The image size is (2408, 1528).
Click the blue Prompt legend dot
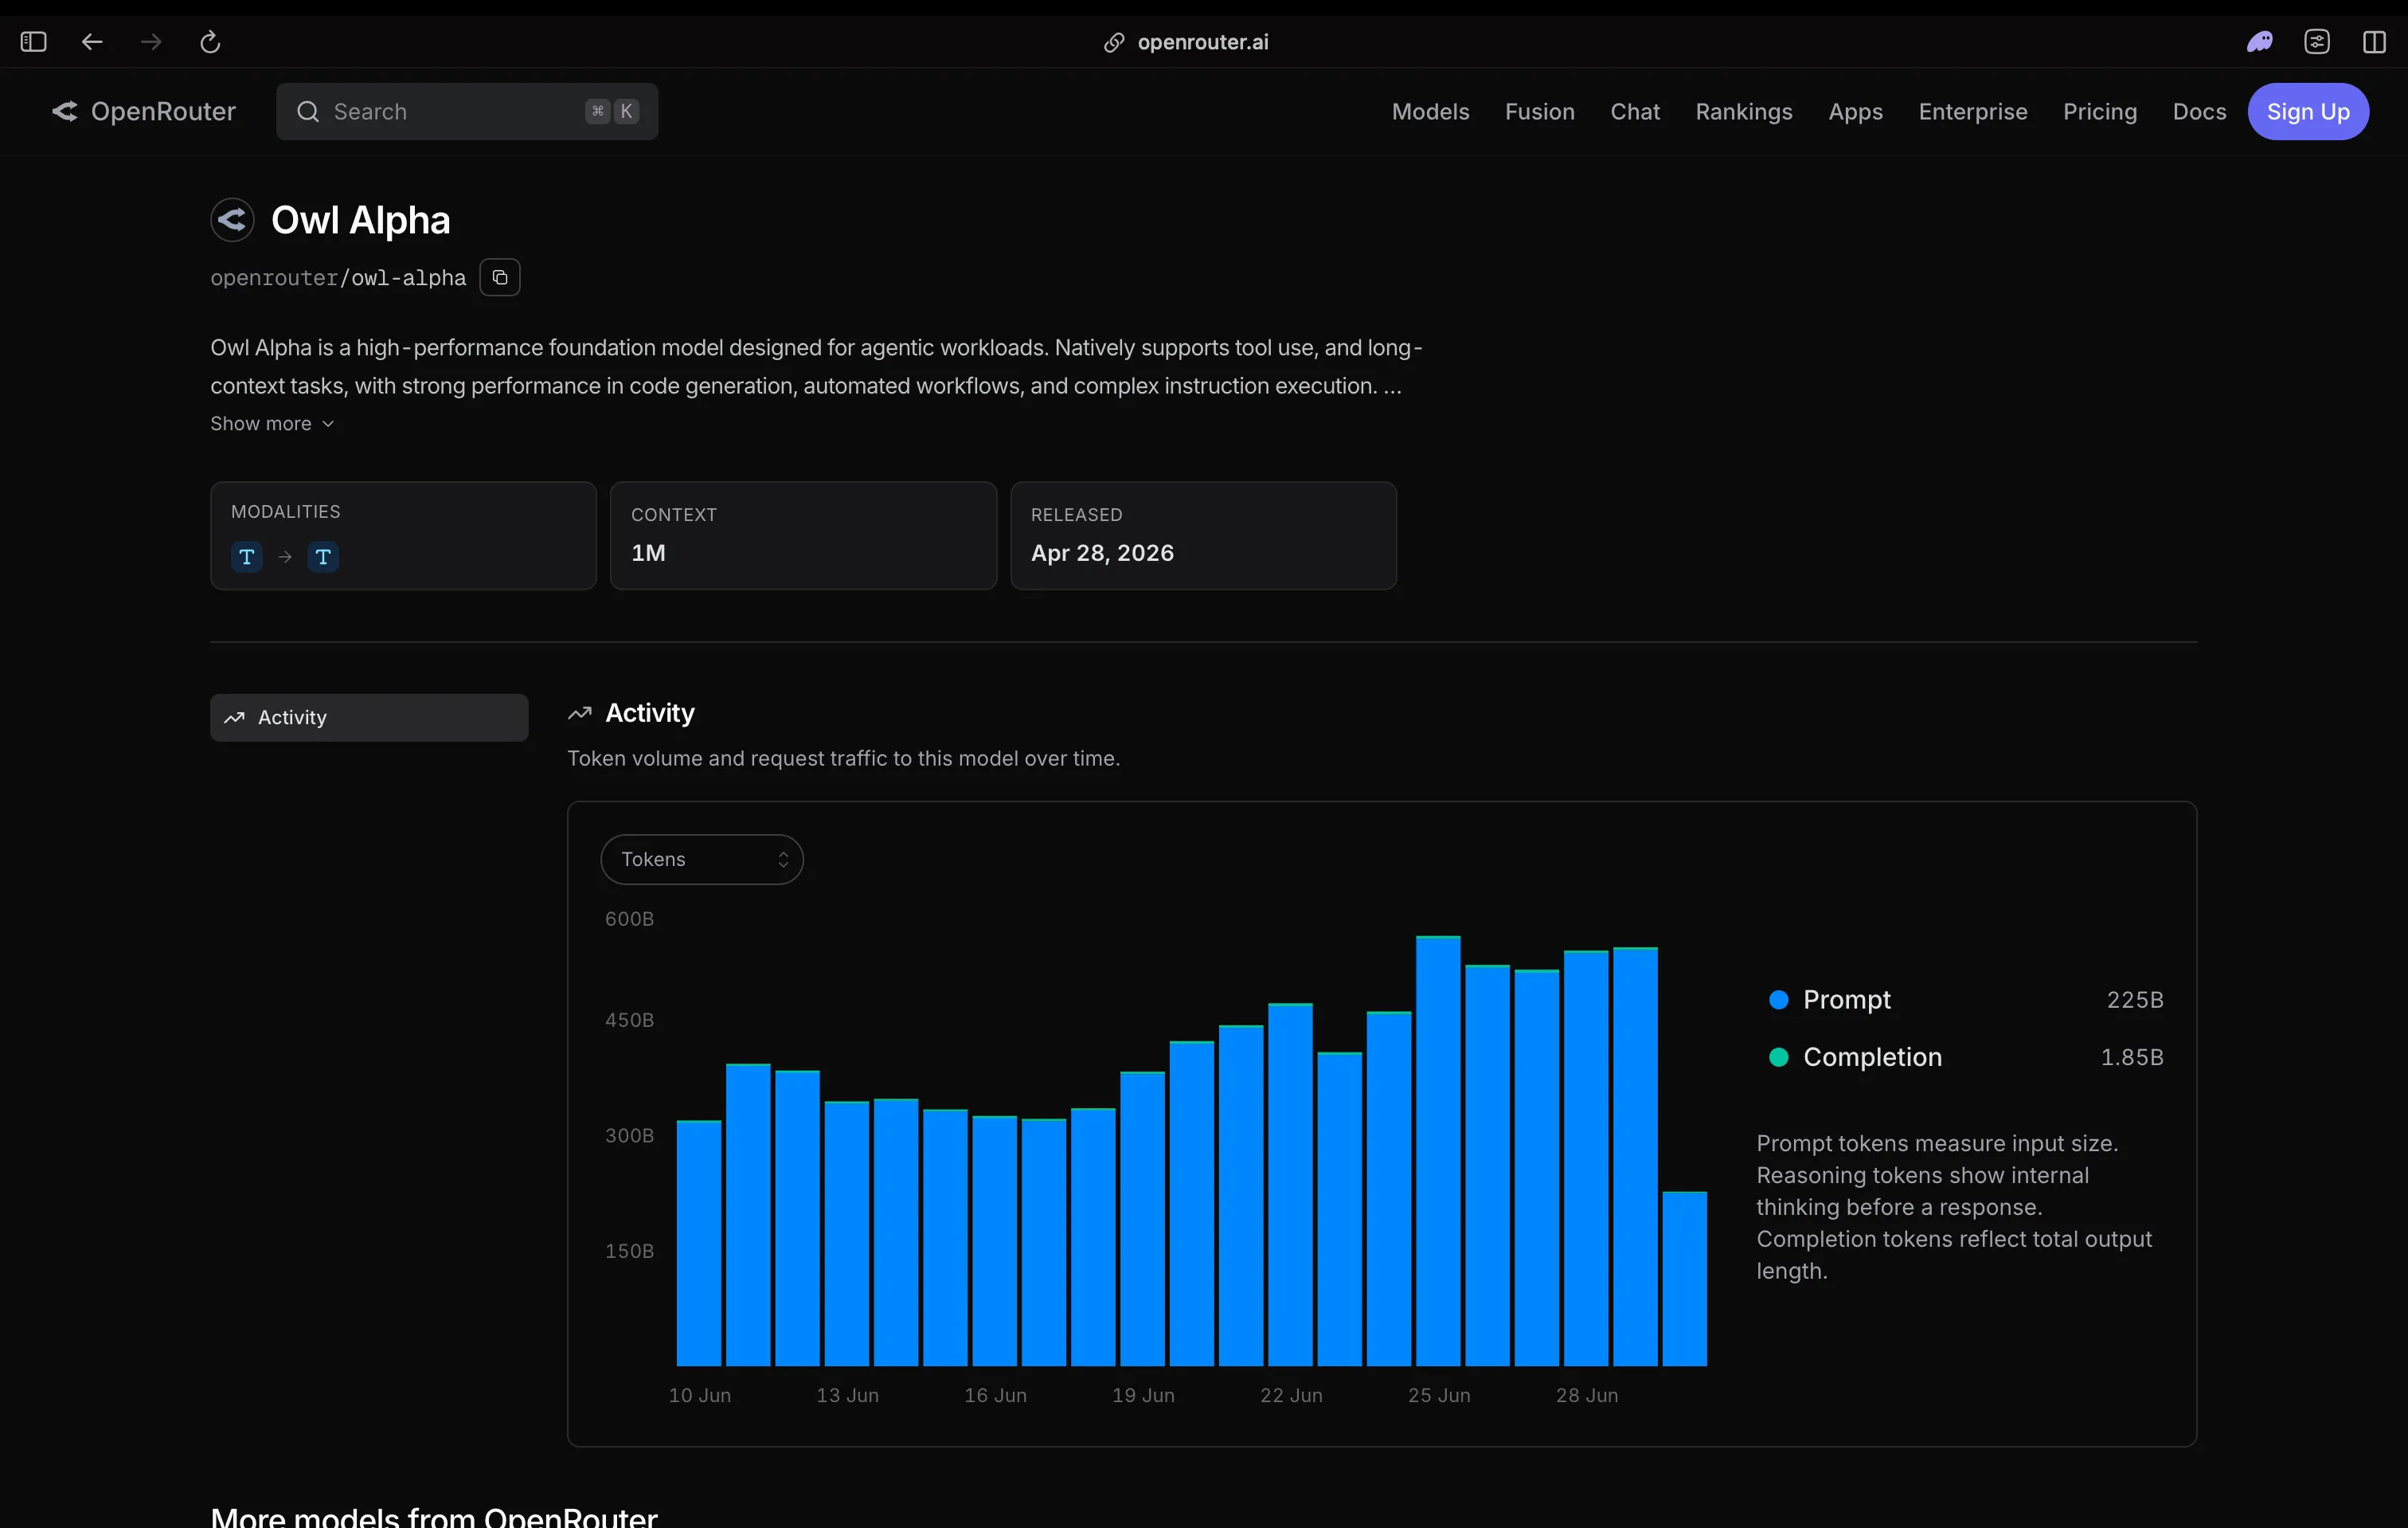click(x=1778, y=1000)
